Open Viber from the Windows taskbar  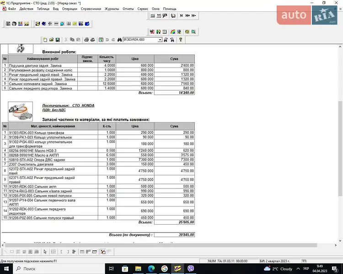(191, 269)
